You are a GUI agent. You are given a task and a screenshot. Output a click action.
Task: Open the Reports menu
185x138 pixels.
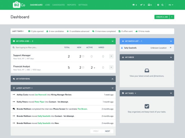click(72, 5)
